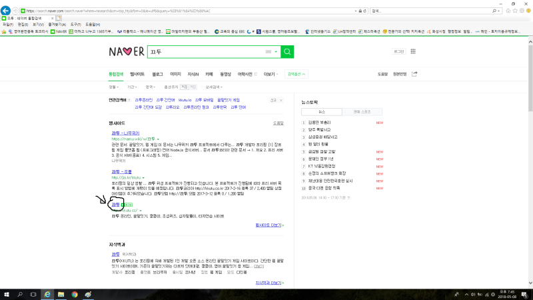Click the page vertical scrollbar thumb
The width and height of the screenshot is (533, 300).
[x=530, y=78]
